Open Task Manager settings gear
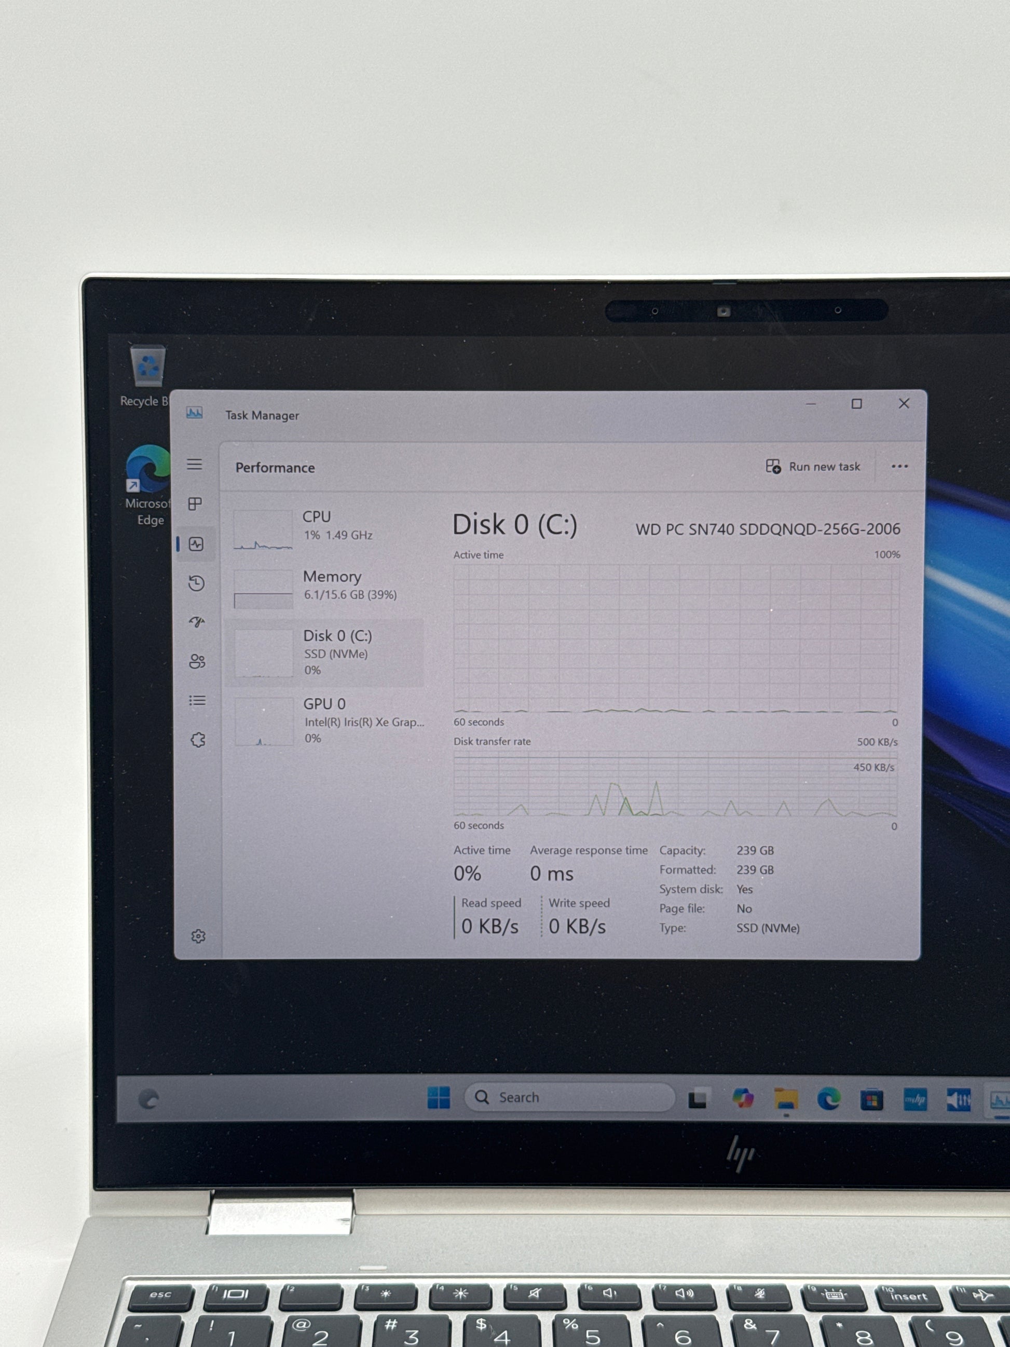Viewport: 1010px width, 1347px height. pyautogui.click(x=198, y=936)
